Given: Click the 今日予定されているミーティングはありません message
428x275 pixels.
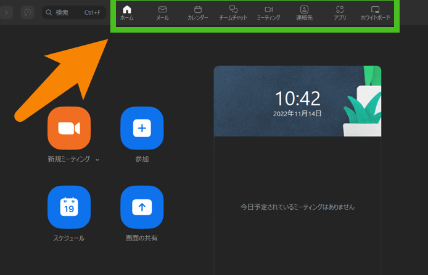Looking at the screenshot, I should point(297,207).
